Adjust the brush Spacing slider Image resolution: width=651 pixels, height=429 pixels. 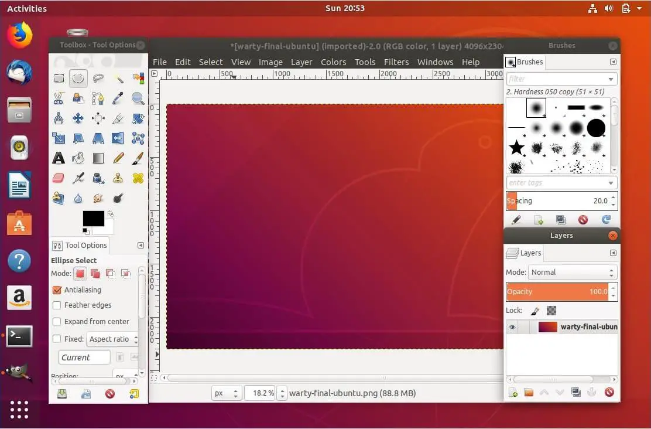pos(557,201)
